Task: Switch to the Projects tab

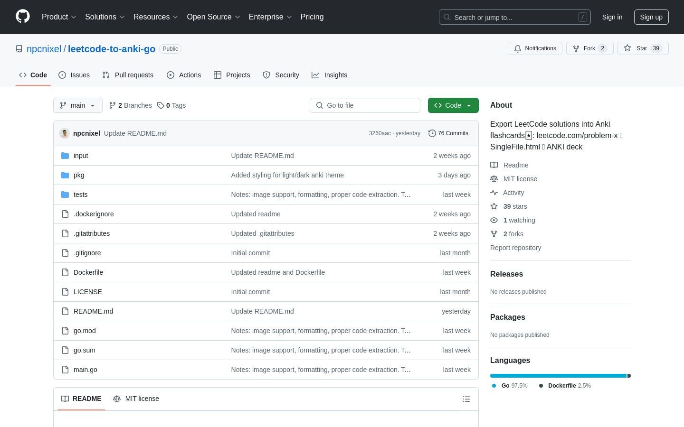Action: click(232, 75)
